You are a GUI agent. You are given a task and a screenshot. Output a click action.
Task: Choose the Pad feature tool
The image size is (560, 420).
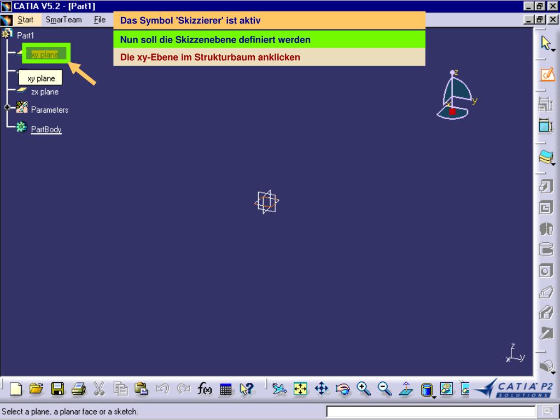[545, 186]
